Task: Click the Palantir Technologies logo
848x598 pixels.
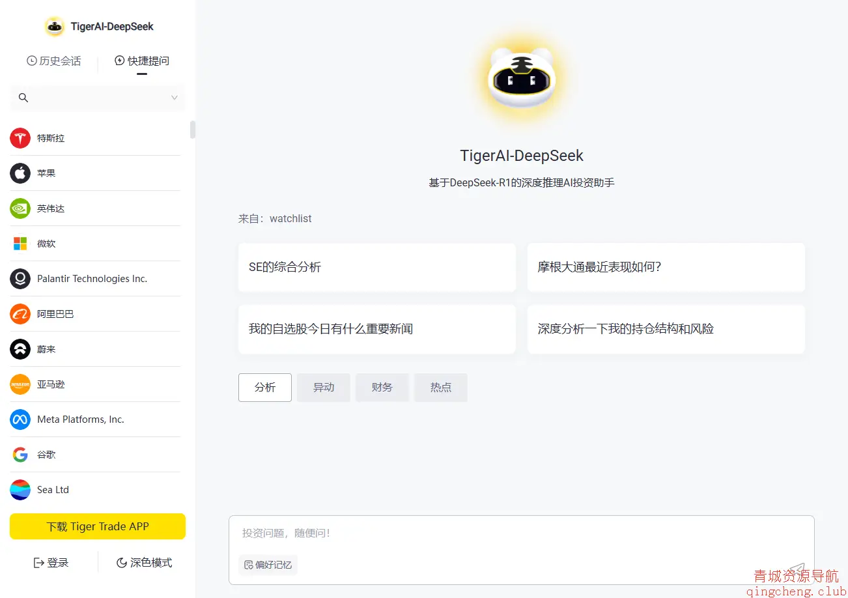Action: [20, 279]
